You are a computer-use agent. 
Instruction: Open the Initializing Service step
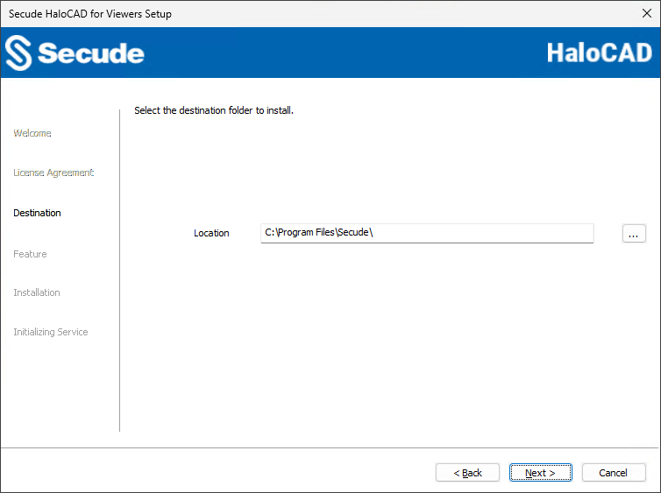pyautogui.click(x=51, y=332)
